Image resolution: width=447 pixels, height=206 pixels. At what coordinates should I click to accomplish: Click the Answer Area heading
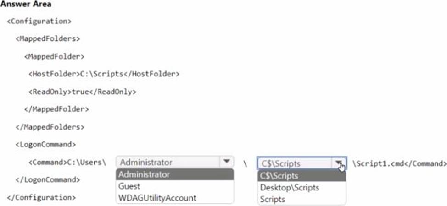pyautogui.click(x=26, y=4)
